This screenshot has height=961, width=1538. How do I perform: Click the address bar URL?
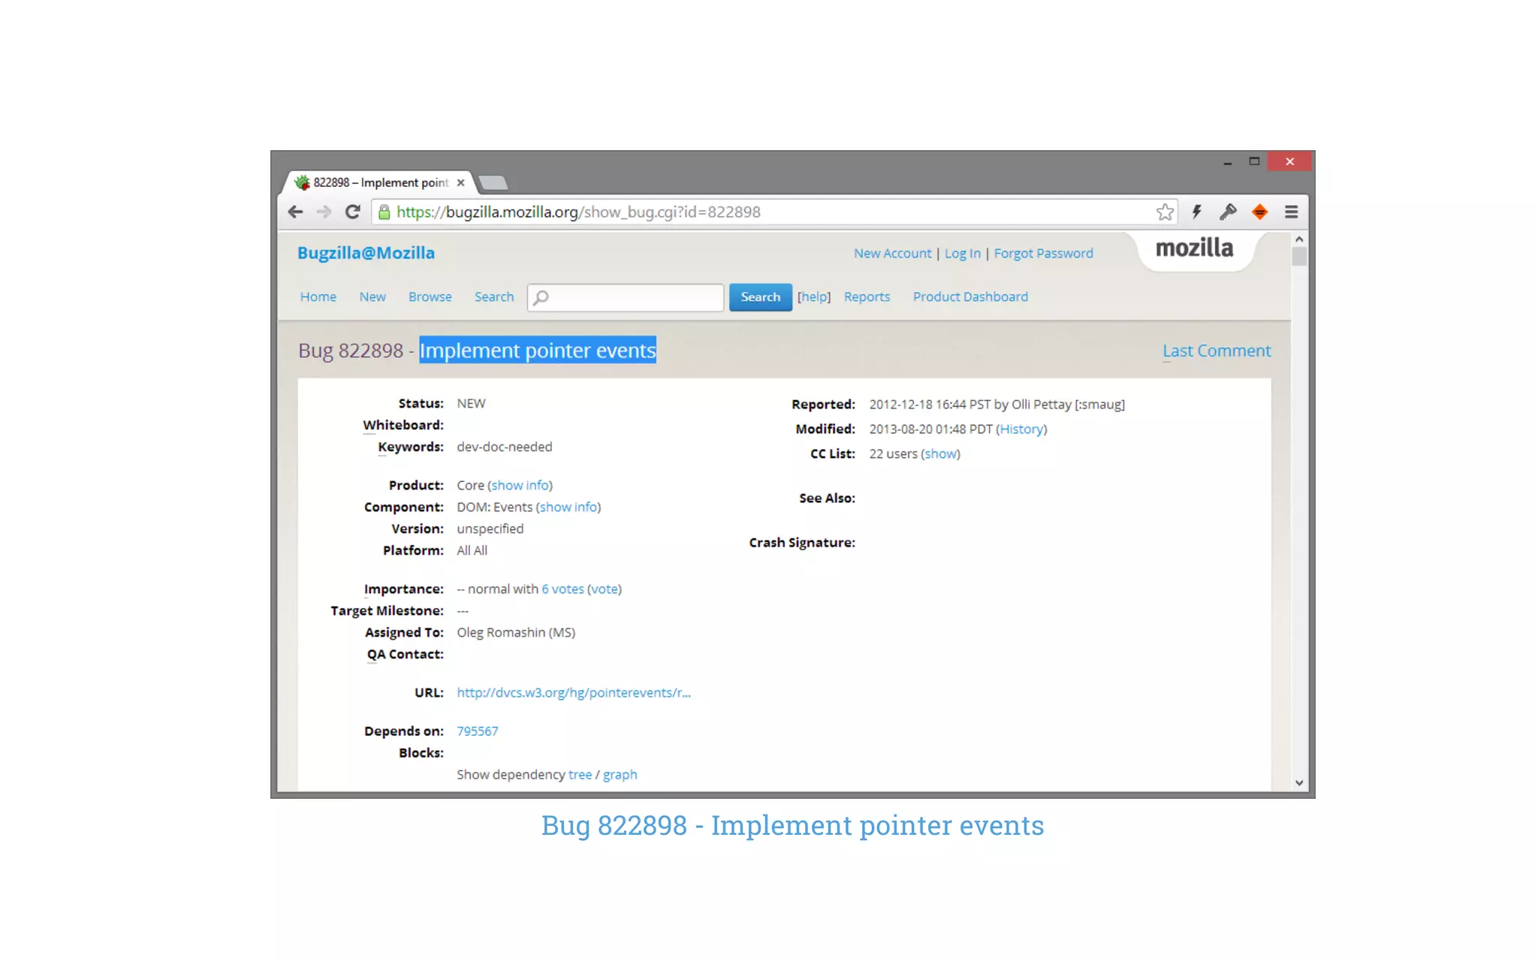578,212
